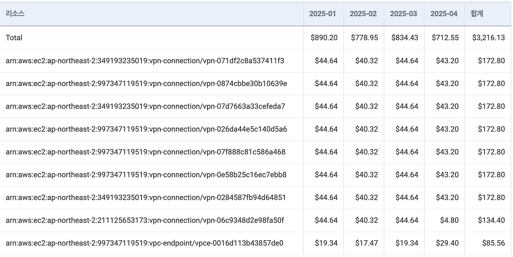Click the 2025-04 column header

tap(444, 14)
